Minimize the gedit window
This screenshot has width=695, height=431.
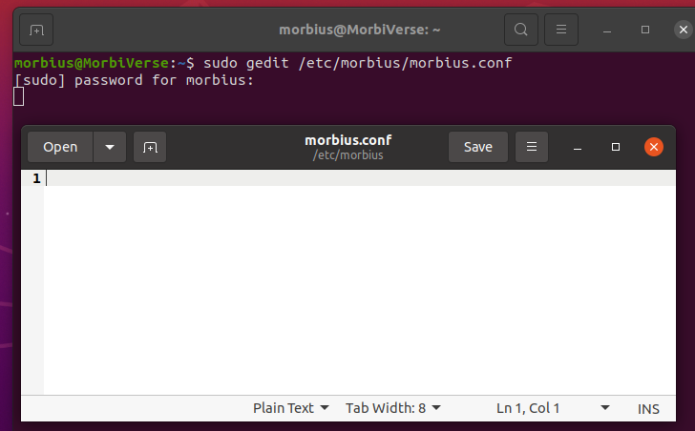[x=577, y=148]
